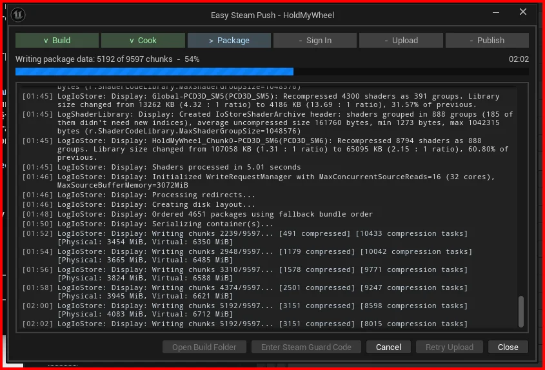Click the 'Created IoStoreShaderArchive header' log line
Screen dimensions: 545x370
(268, 122)
